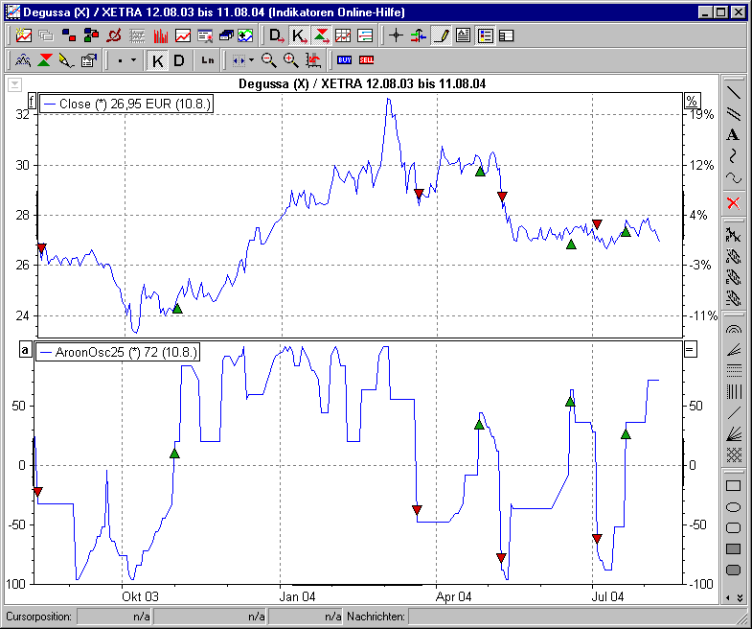Toggle logarithmic scale Ln button

pos(208,59)
